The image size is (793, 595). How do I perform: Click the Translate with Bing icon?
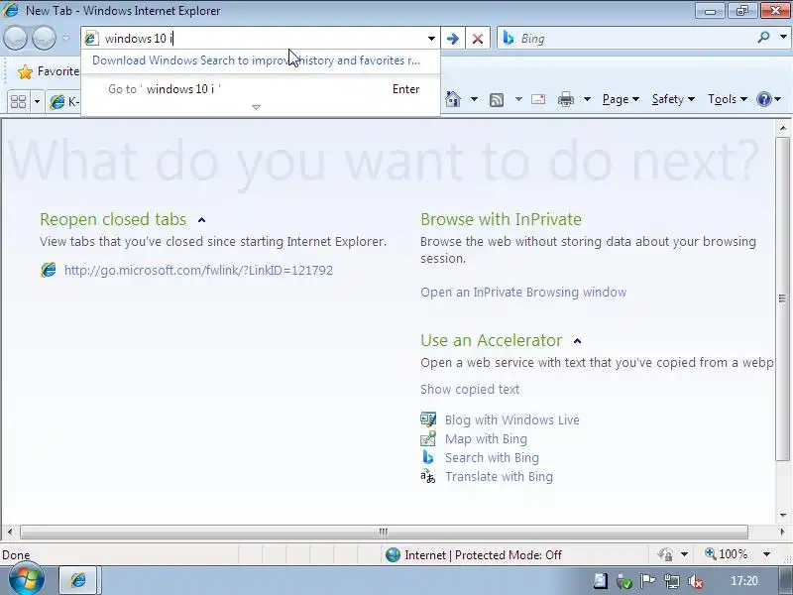point(428,476)
